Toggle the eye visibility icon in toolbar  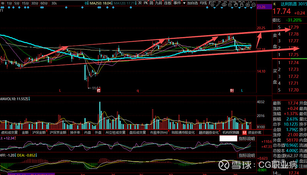point(224,5)
